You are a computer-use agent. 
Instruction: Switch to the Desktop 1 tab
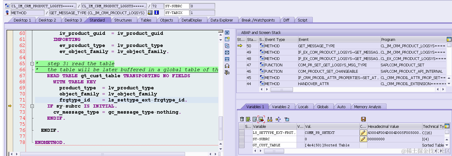[x=22, y=20]
